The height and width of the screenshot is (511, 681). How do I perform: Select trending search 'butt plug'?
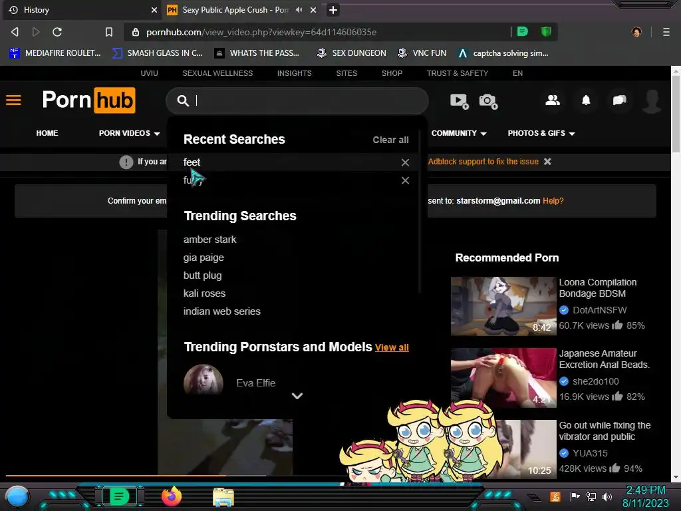(202, 275)
